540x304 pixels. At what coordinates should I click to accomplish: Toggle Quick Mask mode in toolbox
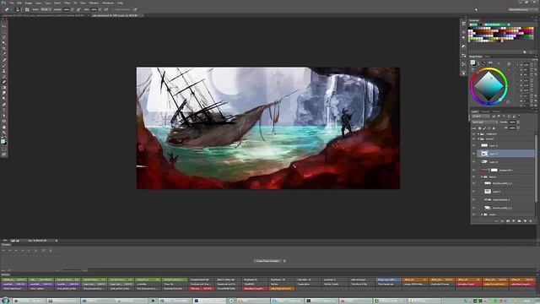(x=4, y=149)
